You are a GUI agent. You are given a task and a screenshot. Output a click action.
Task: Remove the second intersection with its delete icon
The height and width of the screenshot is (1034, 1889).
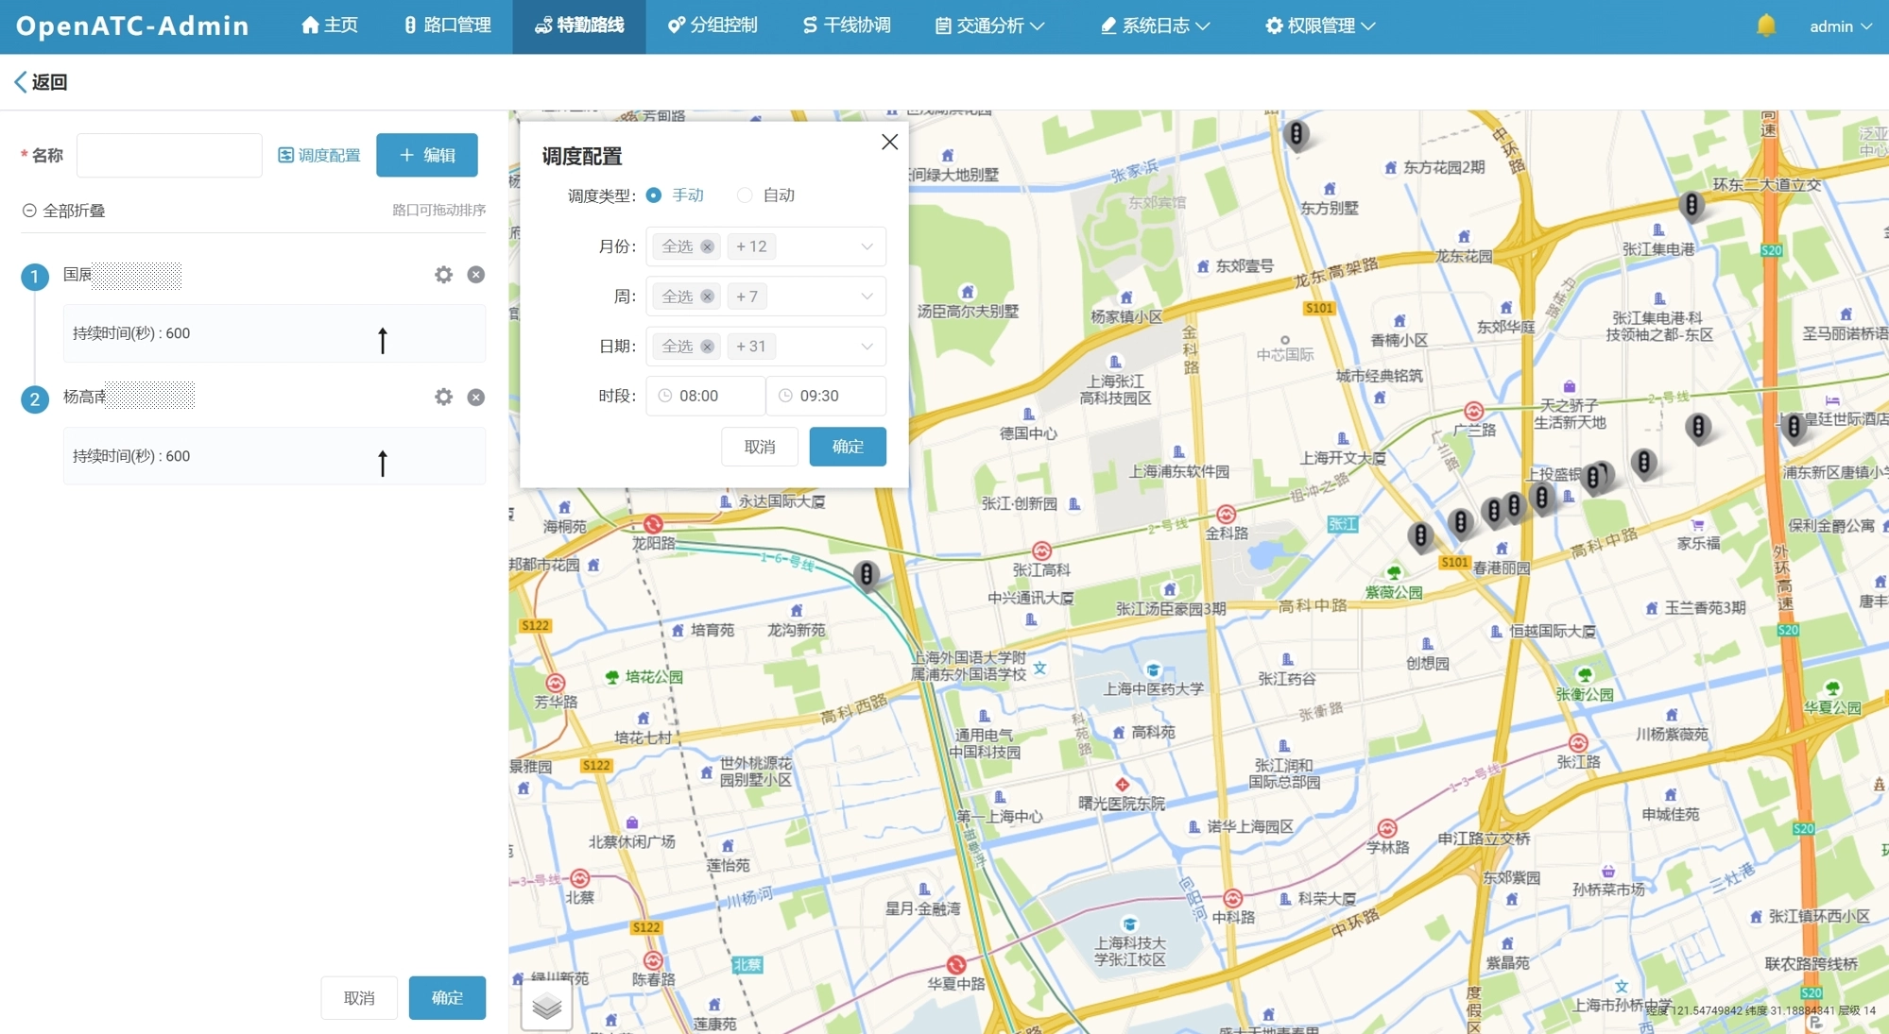click(476, 398)
